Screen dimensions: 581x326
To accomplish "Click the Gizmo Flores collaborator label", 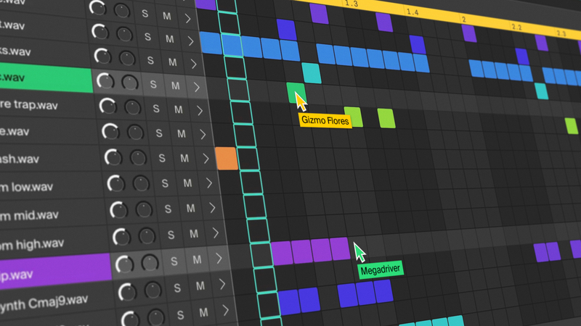I will [x=325, y=120].
